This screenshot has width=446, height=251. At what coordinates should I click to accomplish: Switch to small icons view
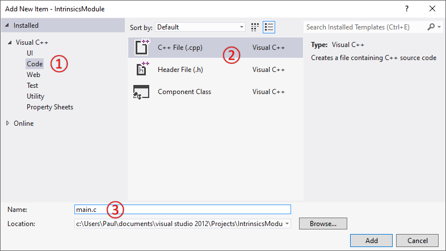click(x=255, y=27)
